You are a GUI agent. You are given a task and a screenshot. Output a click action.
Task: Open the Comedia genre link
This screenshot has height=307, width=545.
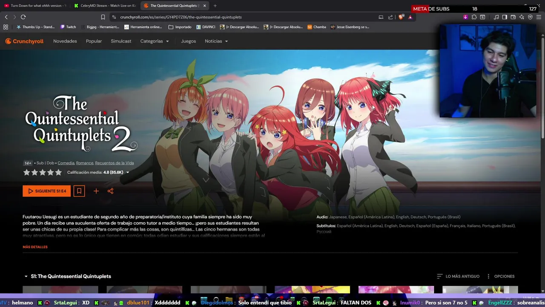(x=66, y=163)
